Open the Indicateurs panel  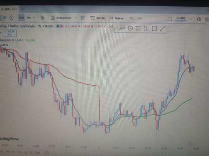[x=61, y=18]
